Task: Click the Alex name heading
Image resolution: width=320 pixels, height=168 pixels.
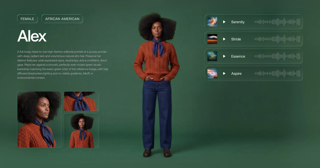Action: coord(32,36)
